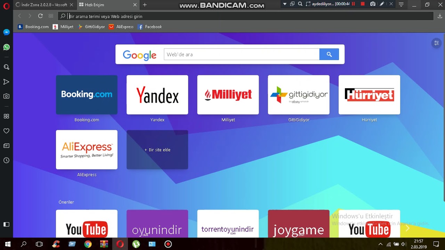Click the page vertical scrollbar
The height and width of the screenshot is (250, 445).
tap(444, 117)
